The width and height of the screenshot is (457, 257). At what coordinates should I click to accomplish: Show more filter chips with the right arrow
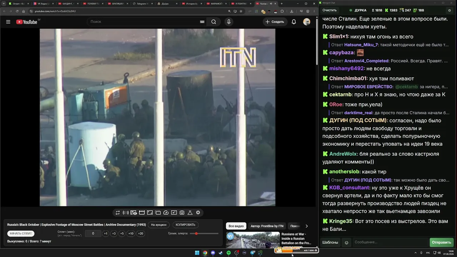tap(306, 226)
